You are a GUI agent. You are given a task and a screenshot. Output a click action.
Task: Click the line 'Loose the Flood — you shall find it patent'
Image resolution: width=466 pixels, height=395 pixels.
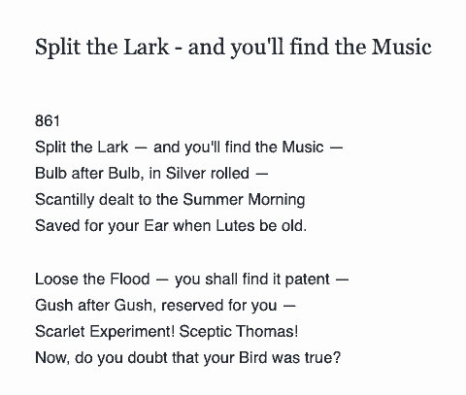(x=191, y=279)
